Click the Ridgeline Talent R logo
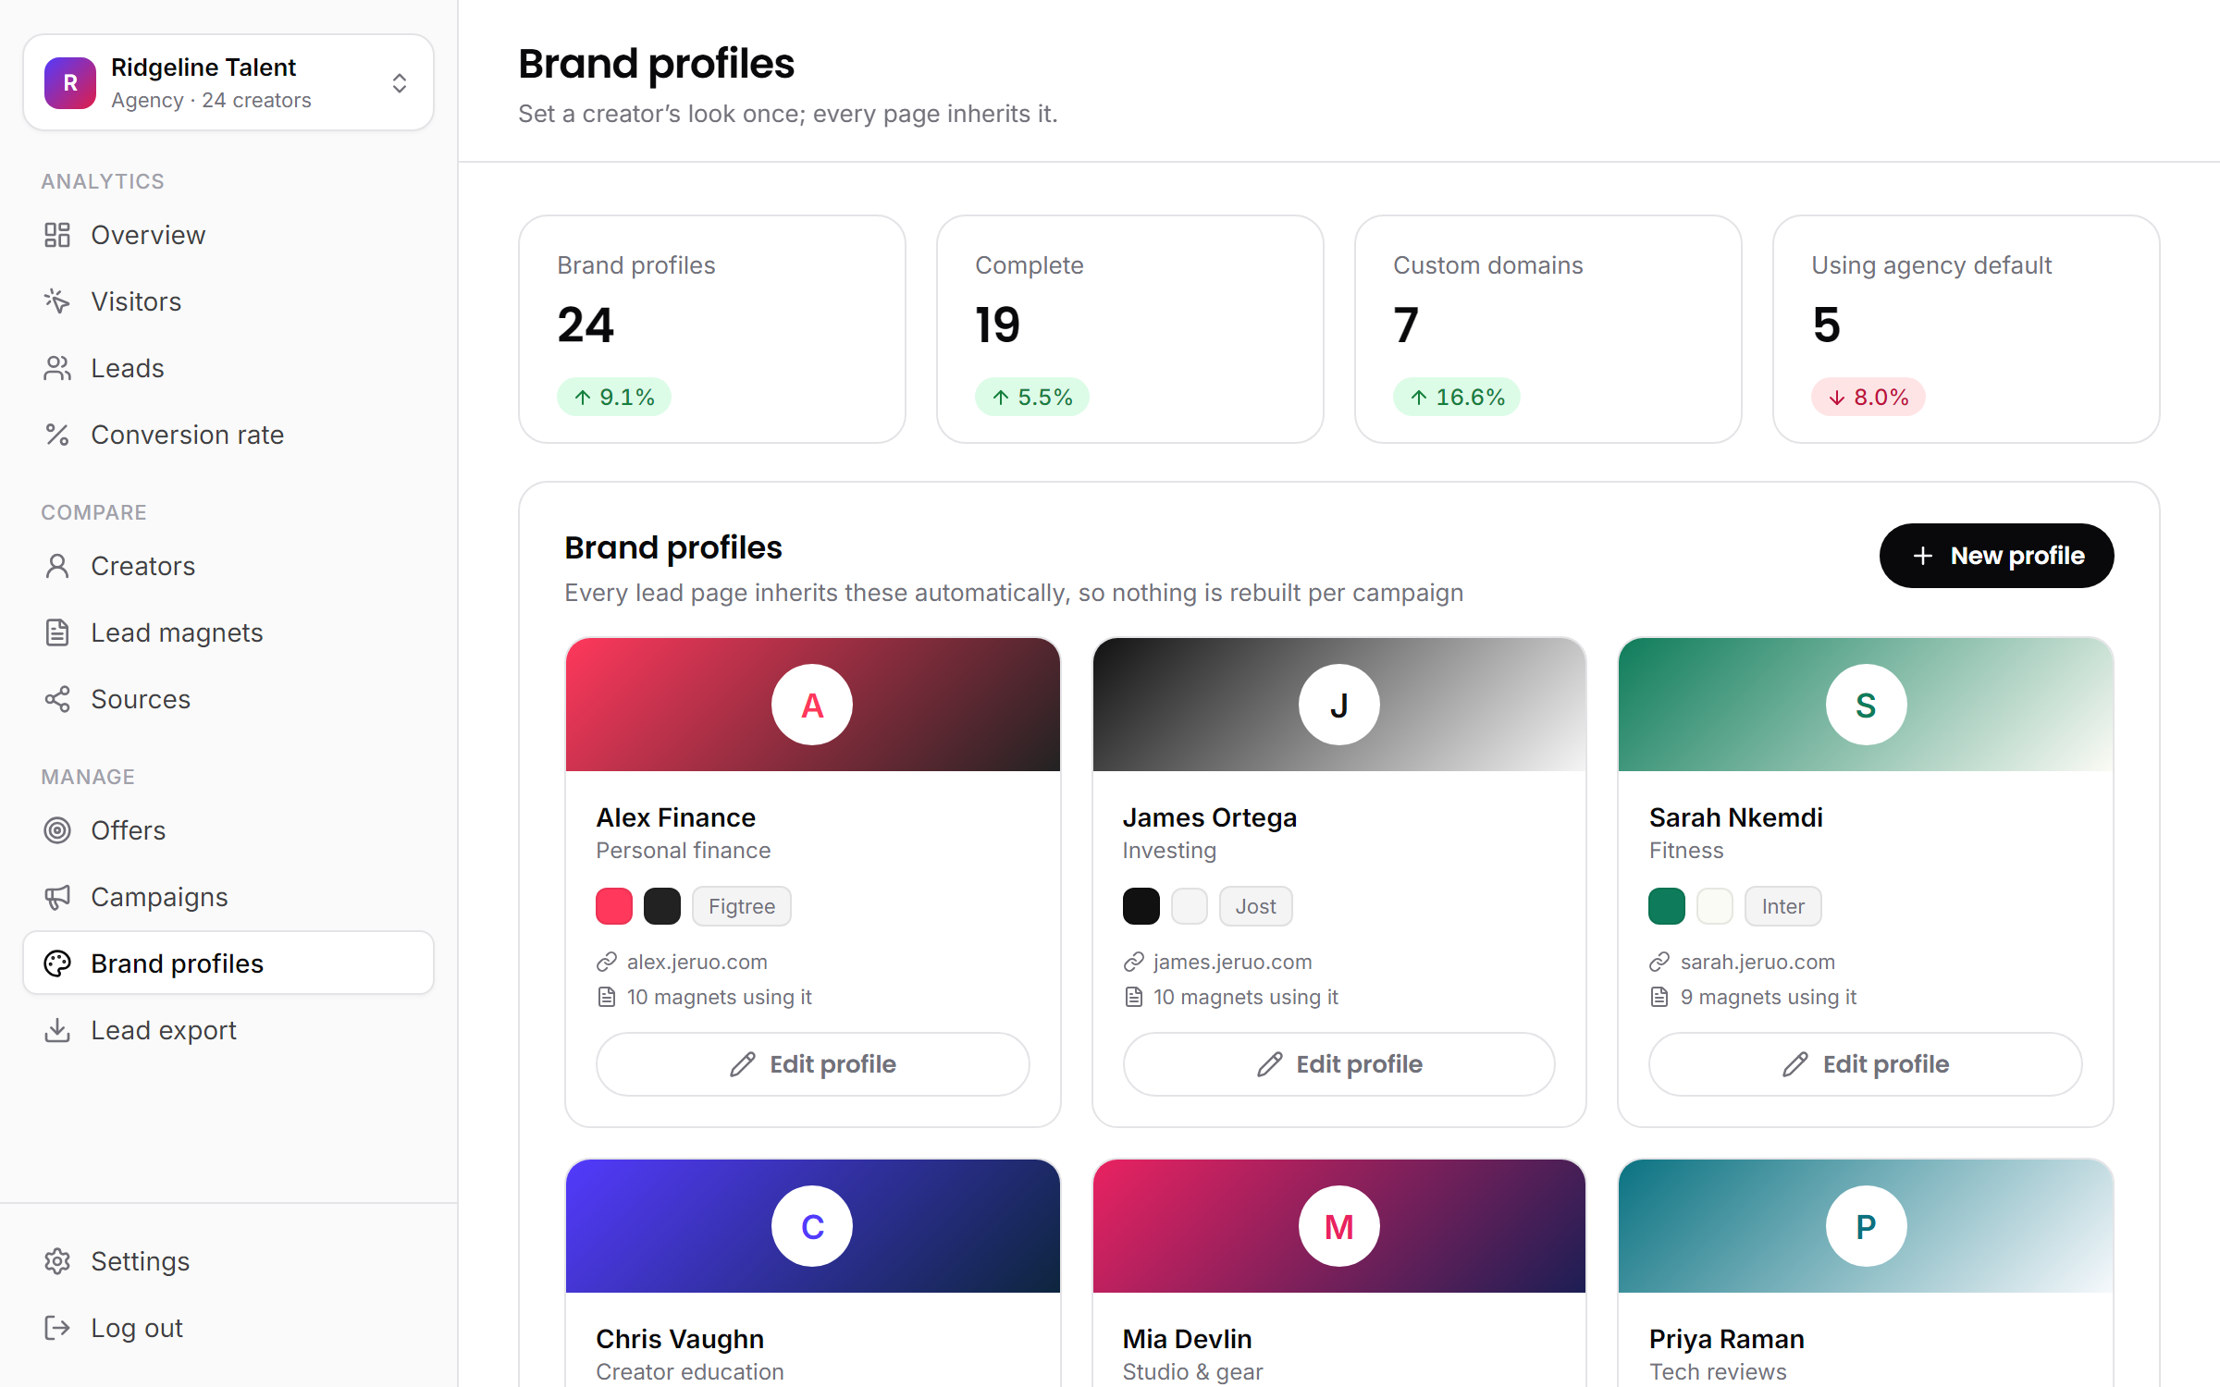The width and height of the screenshot is (2220, 1387). coord(70,83)
